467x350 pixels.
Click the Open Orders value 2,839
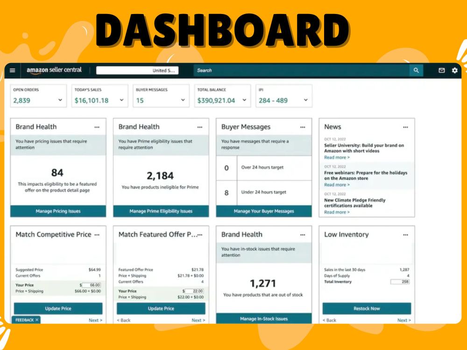point(21,101)
